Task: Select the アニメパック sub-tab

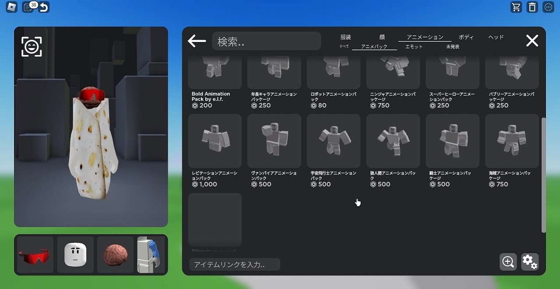Action: coord(374,46)
